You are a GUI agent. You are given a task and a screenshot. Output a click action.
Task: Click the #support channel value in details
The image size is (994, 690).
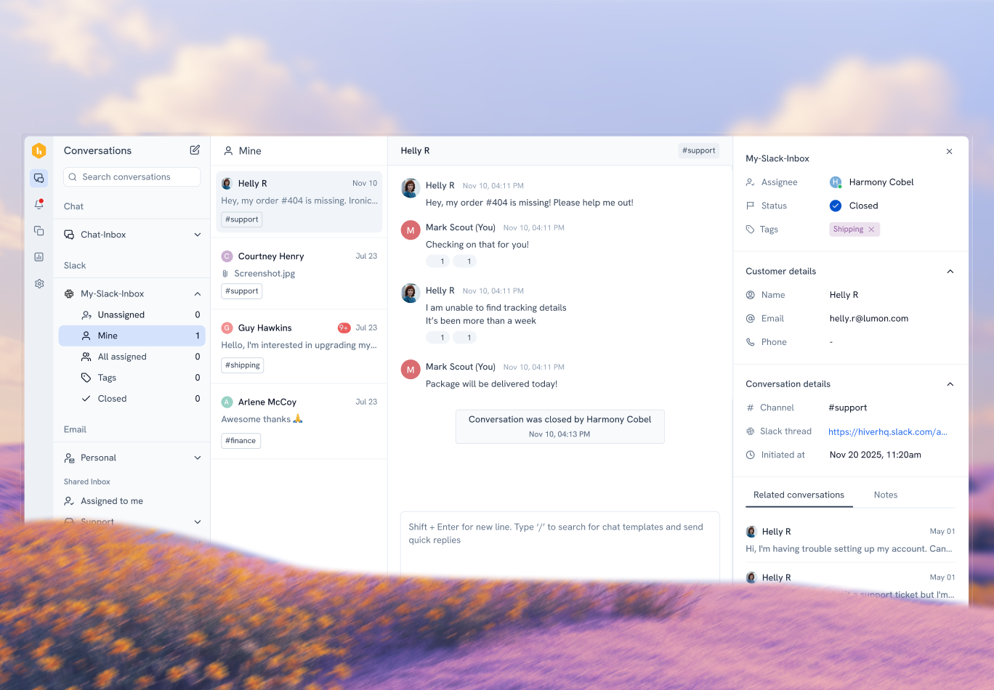click(x=848, y=408)
